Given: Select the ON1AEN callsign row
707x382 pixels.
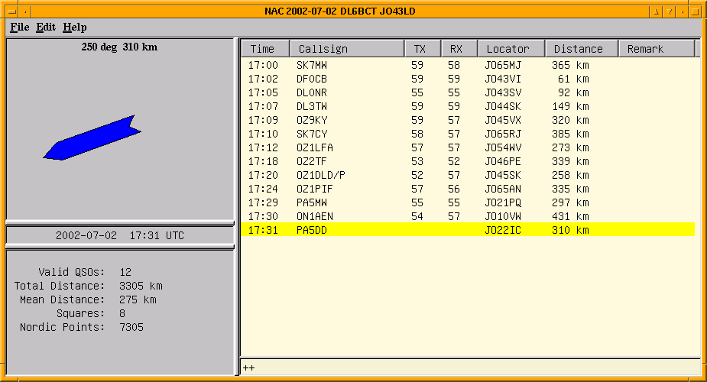Looking at the screenshot, I should coord(468,216).
